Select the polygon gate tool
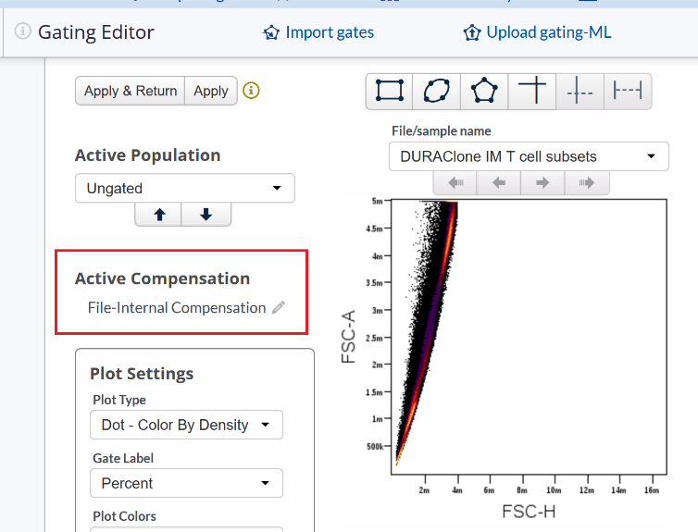The width and height of the screenshot is (698, 532). point(483,91)
